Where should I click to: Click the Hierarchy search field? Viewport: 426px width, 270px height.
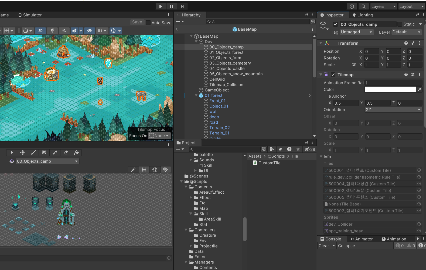tap(258, 22)
